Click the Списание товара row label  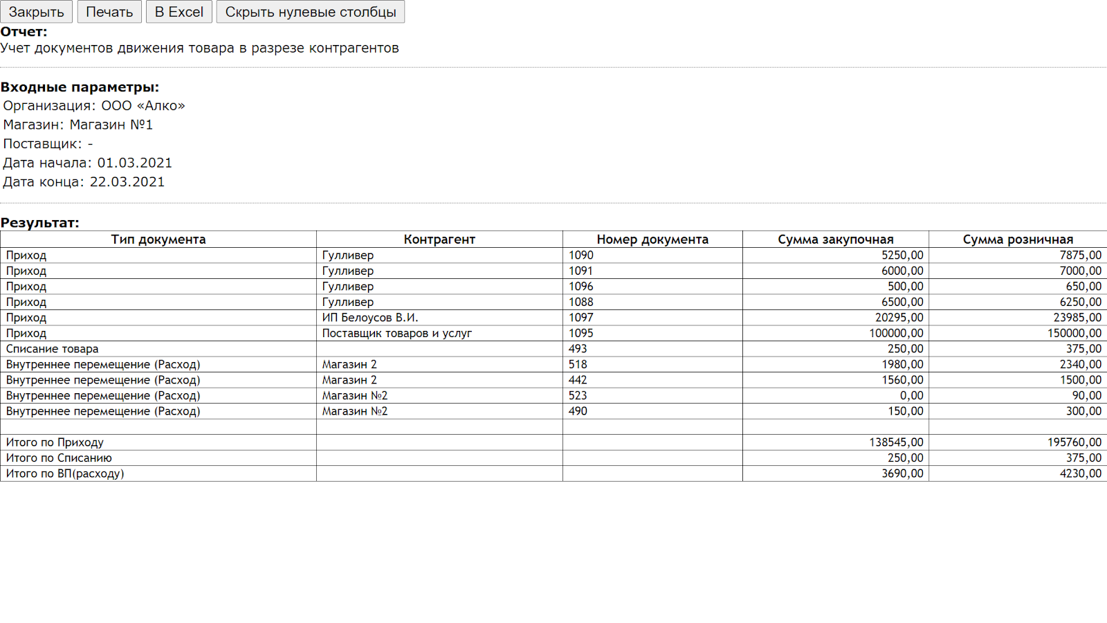click(53, 349)
